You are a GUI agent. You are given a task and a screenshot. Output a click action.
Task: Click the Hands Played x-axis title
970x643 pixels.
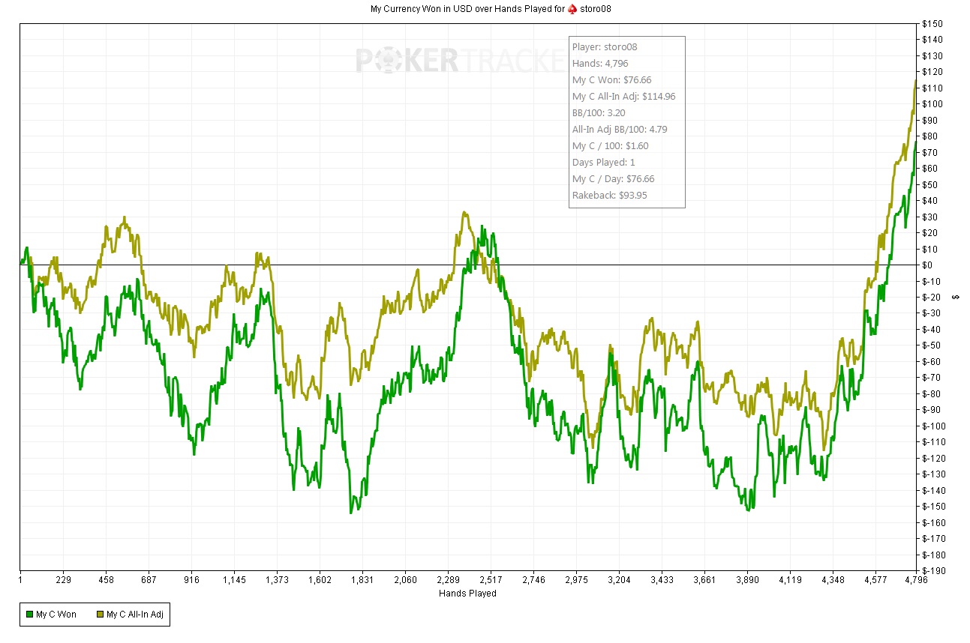point(467,594)
